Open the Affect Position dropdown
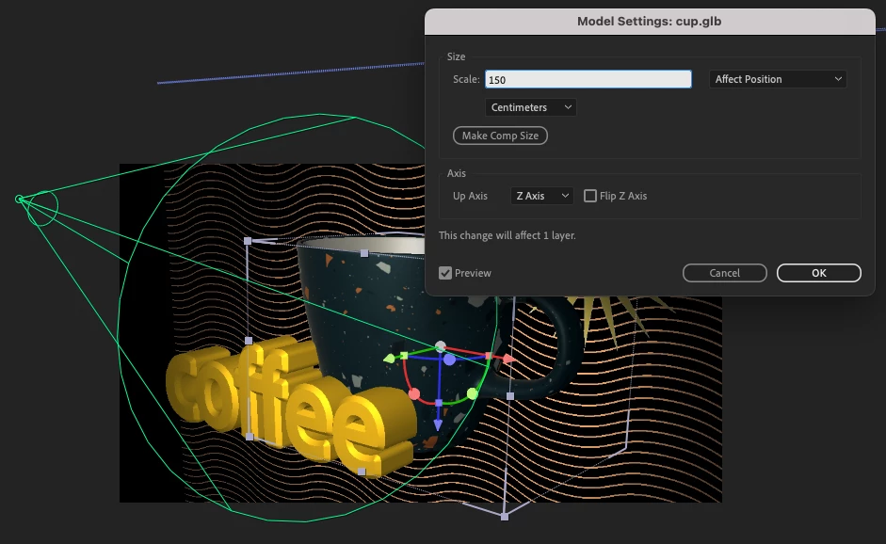 click(x=778, y=79)
